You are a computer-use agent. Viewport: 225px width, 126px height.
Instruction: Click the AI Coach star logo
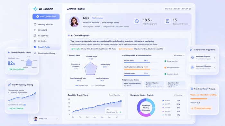[35, 9]
